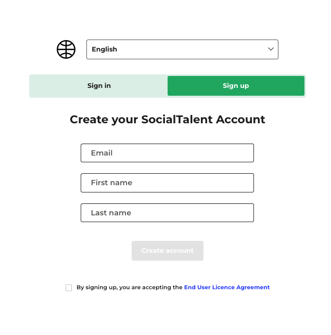Click the 'Last name' placeholder text

pos(111,213)
